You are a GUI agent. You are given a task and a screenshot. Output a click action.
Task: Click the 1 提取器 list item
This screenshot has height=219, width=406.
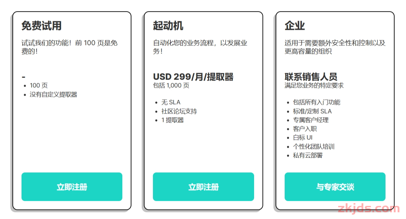pyautogui.click(x=173, y=120)
